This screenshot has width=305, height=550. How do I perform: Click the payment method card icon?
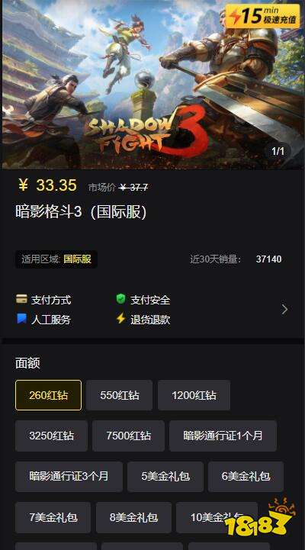(21, 299)
